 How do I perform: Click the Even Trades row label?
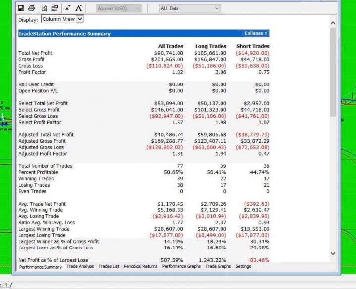pyautogui.click(x=33, y=191)
